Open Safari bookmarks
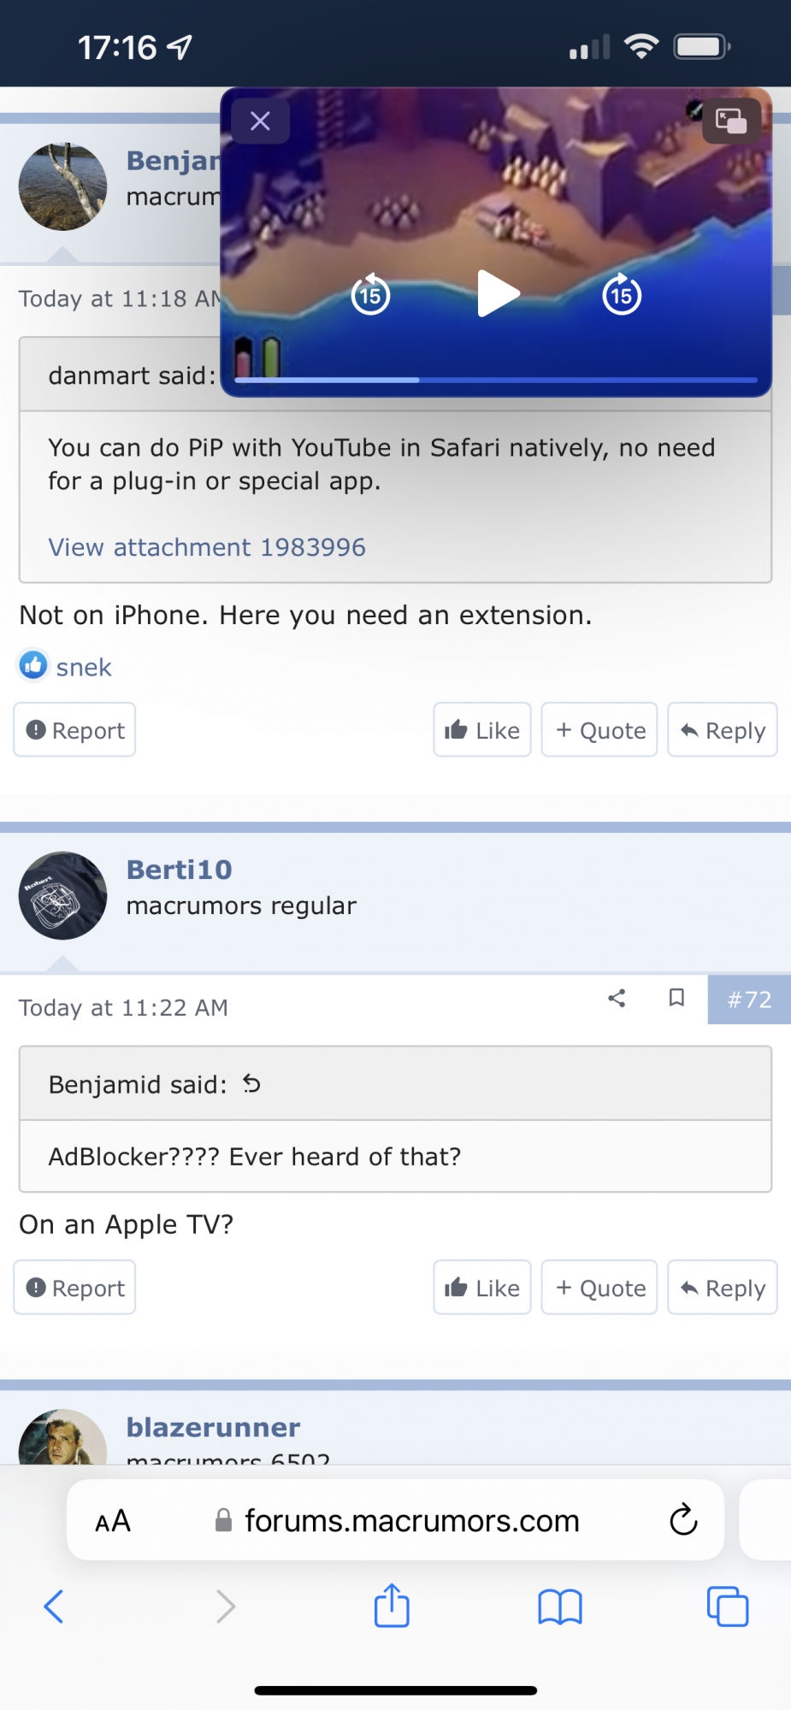Image resolution: width=791 pixels, height=1710 pixels. tap(559, 1607)
